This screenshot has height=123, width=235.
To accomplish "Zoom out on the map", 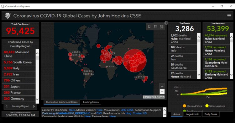I will pos(162,92).
